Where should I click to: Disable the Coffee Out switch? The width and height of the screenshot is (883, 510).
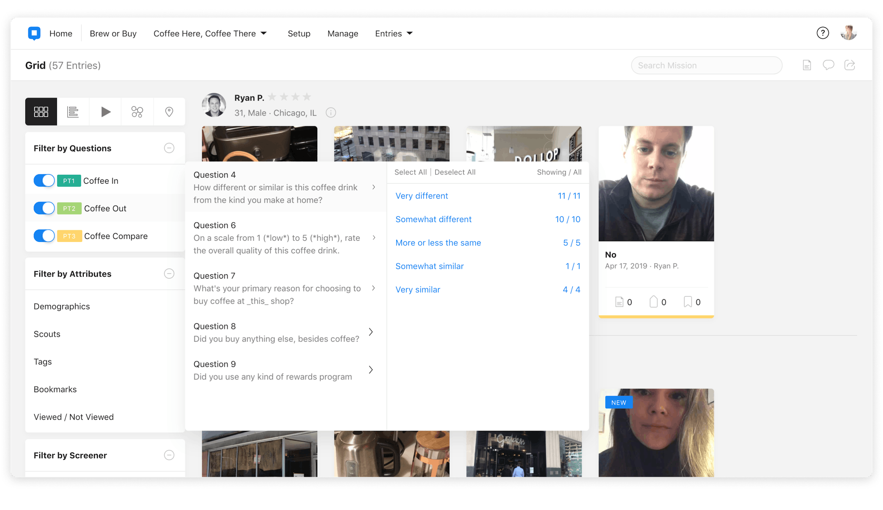pyautogui.click(x=44, y=208)
